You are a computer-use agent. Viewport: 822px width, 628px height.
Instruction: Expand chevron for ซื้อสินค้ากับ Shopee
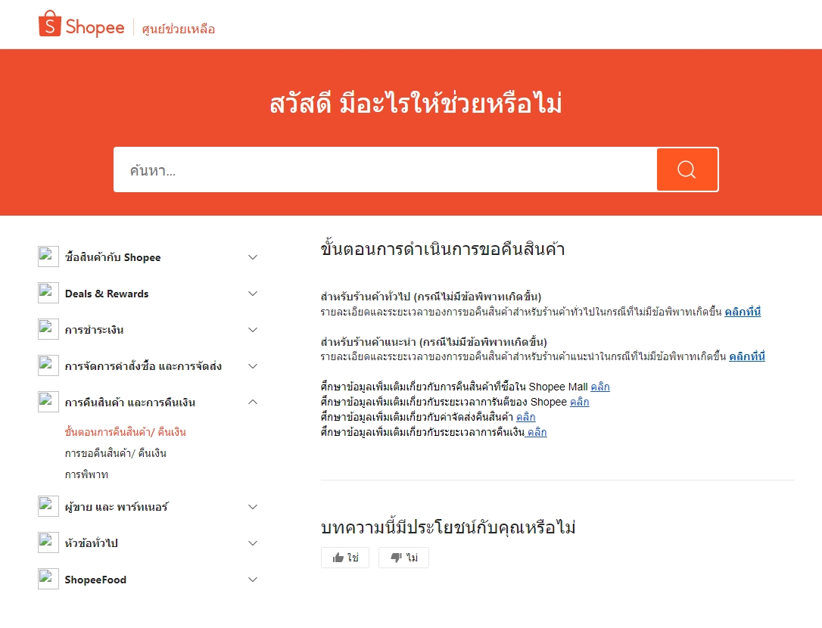pos(253,257)
